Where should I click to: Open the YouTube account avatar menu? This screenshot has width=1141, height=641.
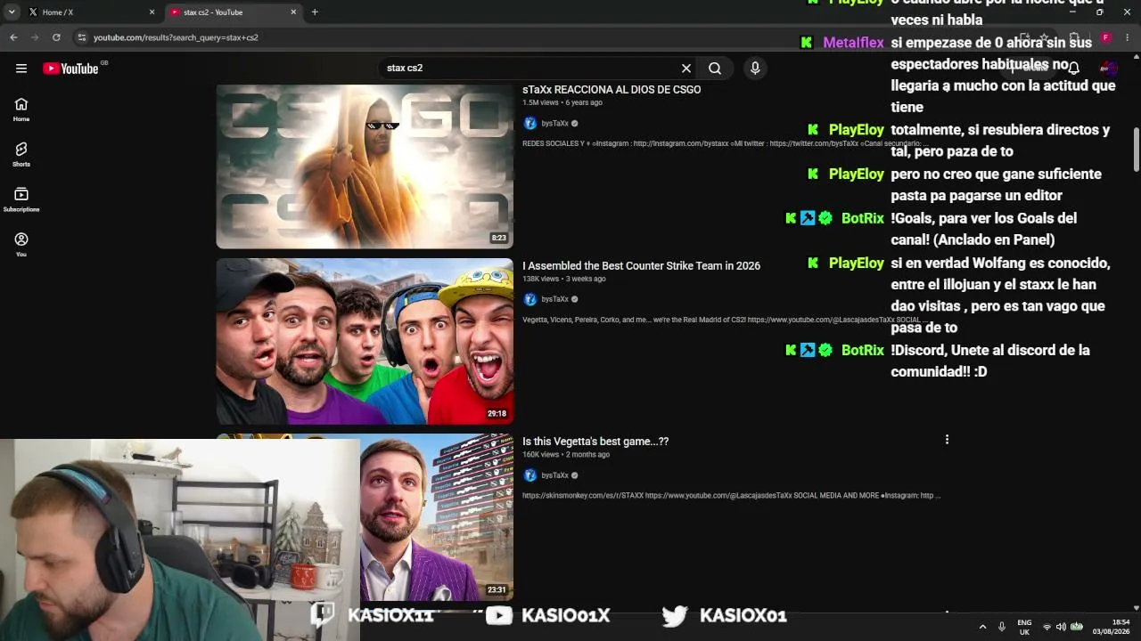[1109, 69]
